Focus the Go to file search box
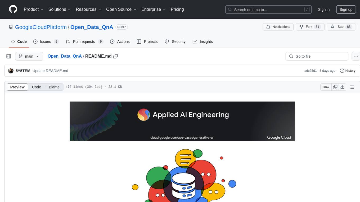360x202 pixels. [x=317, y=56]
